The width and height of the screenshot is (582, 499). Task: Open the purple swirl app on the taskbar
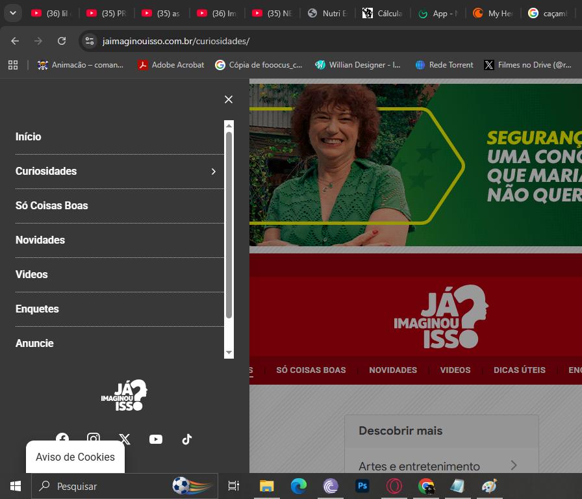(331, 485)
